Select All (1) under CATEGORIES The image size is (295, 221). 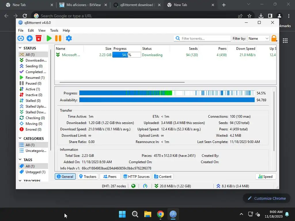pyautogui.click(x=33, y=145)
